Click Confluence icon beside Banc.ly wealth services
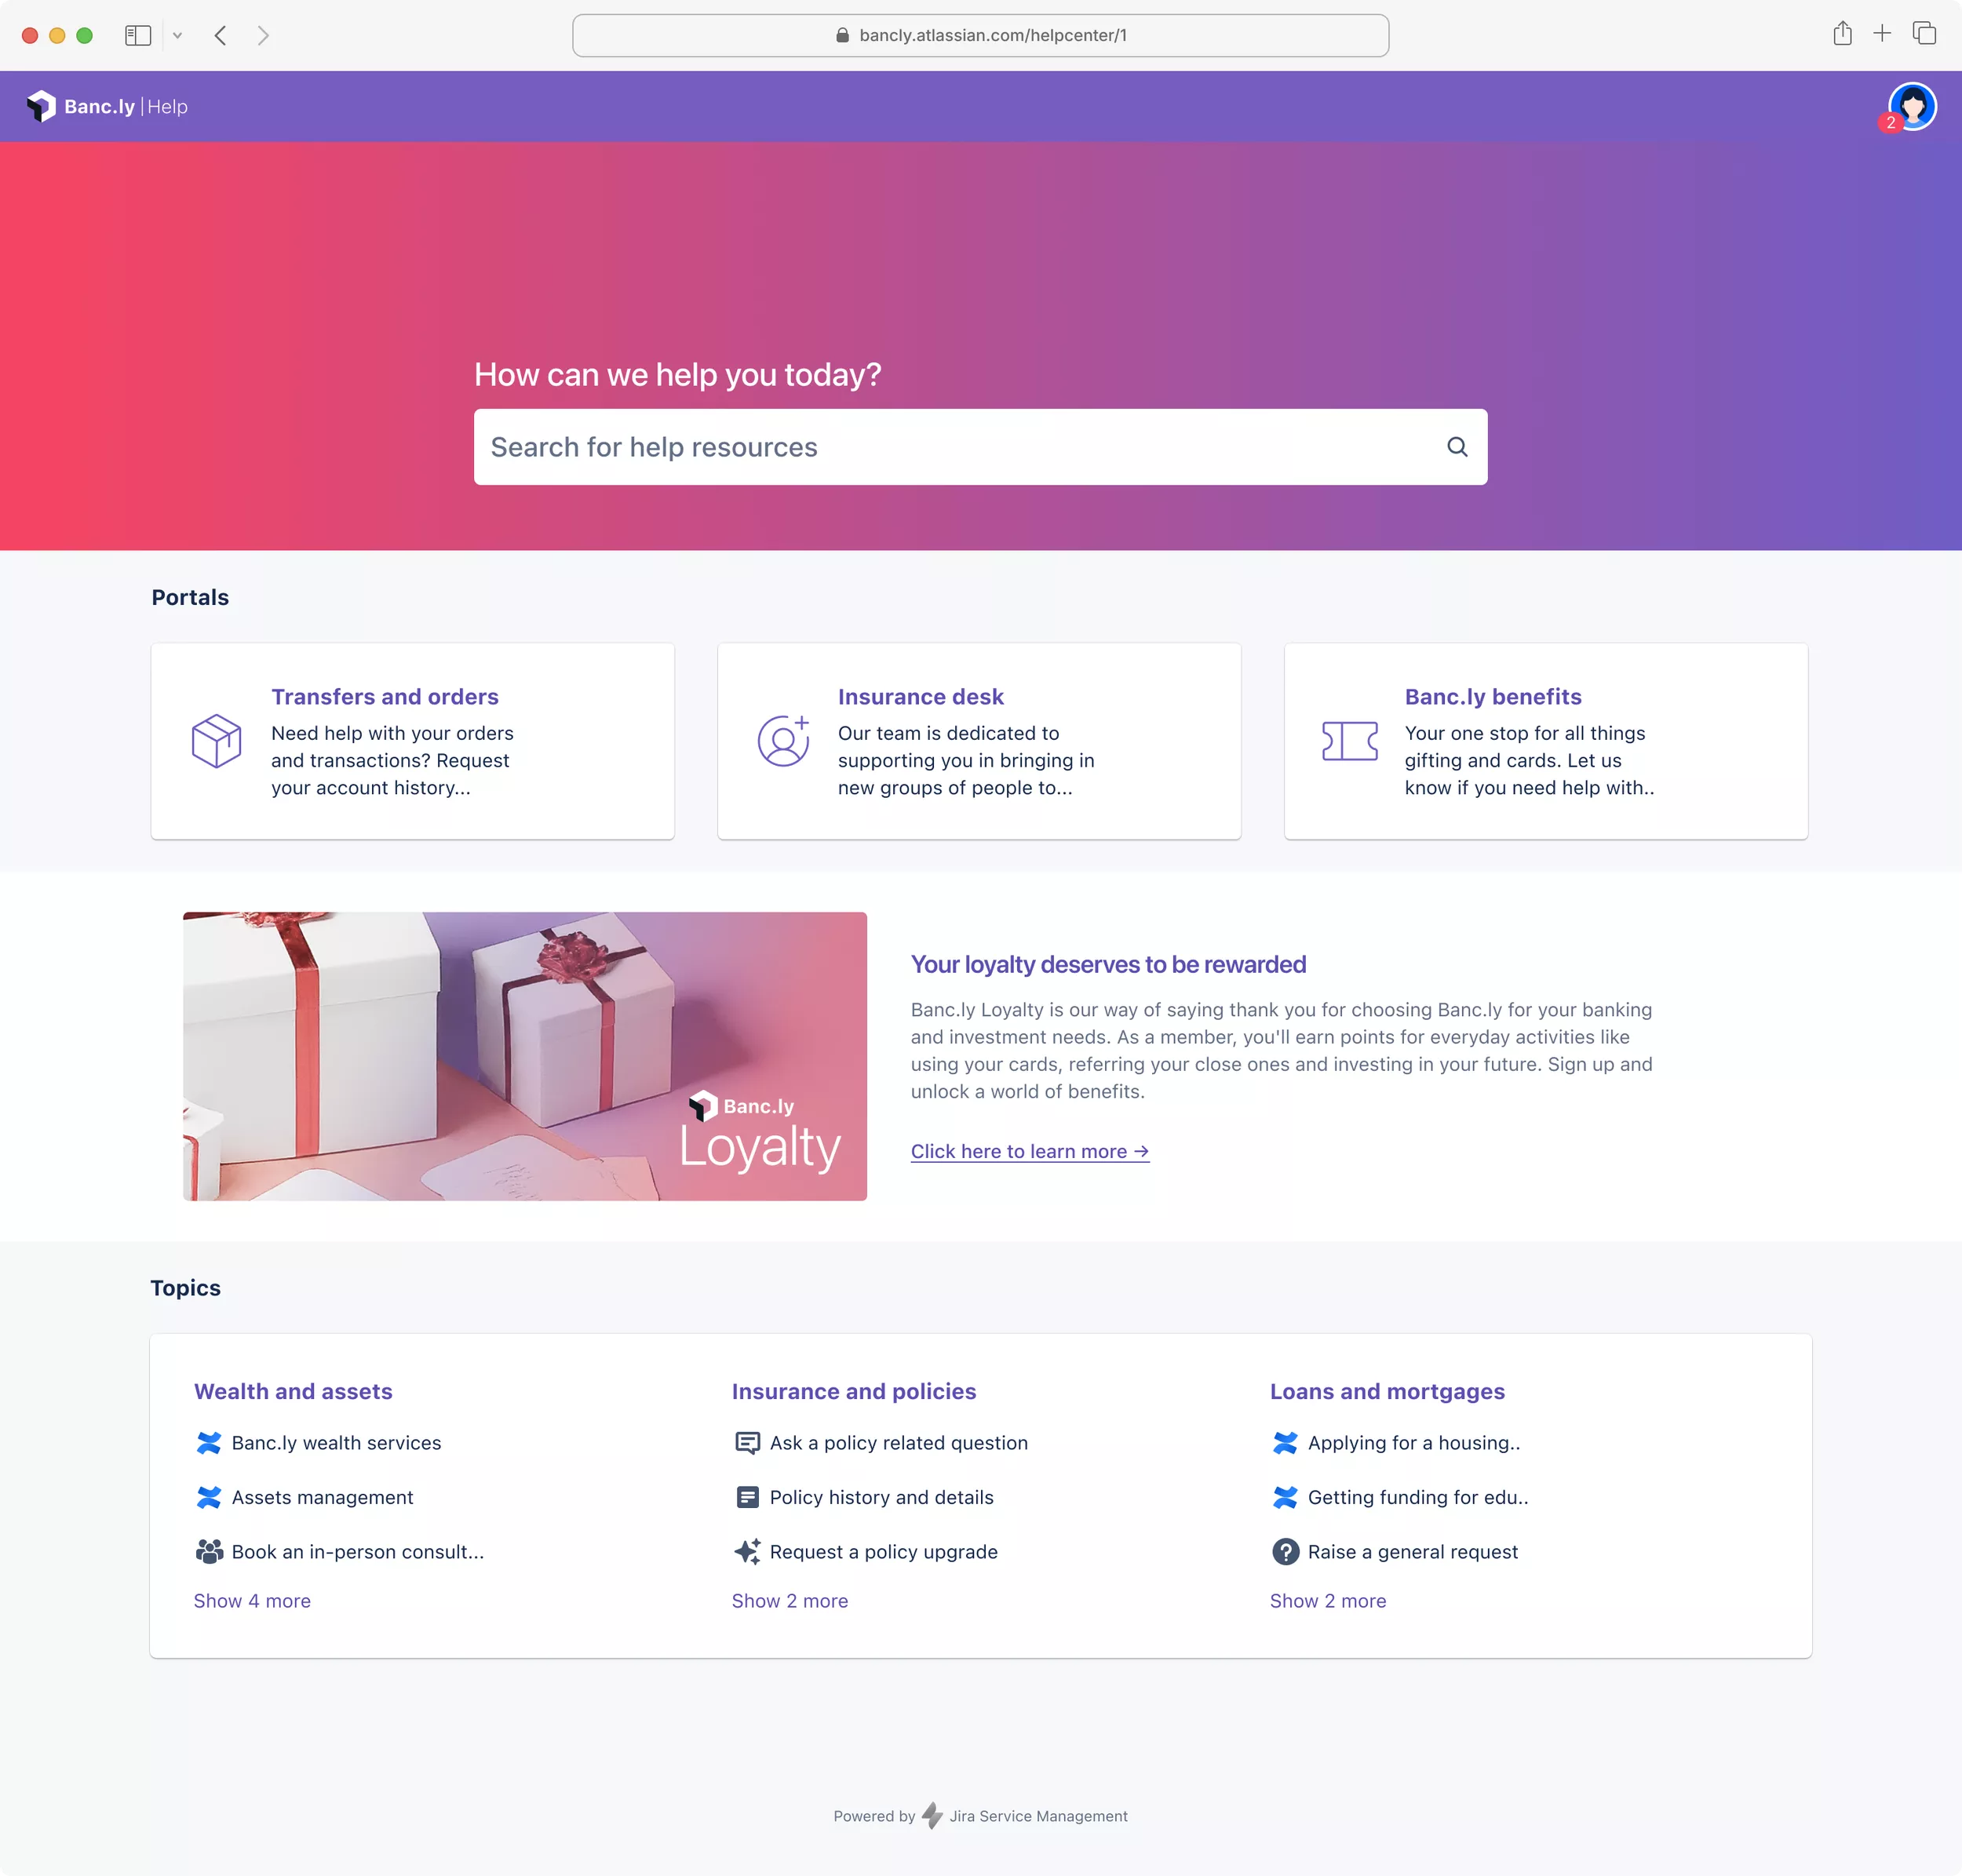Screen dimensions: 1962x1876 (209, 1443)
